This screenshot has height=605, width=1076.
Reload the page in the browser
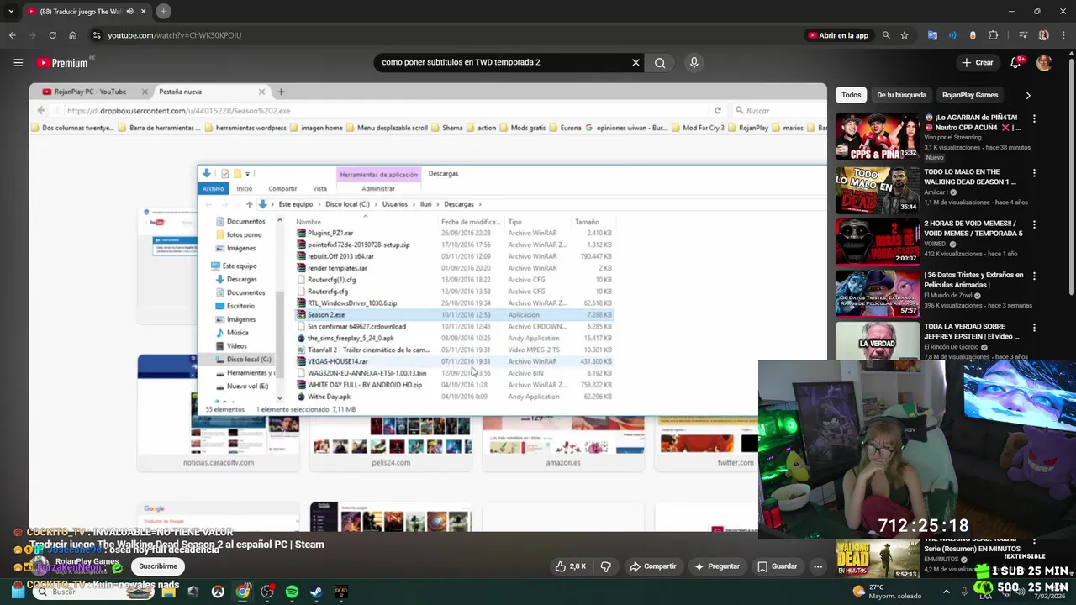pos(52,35)
